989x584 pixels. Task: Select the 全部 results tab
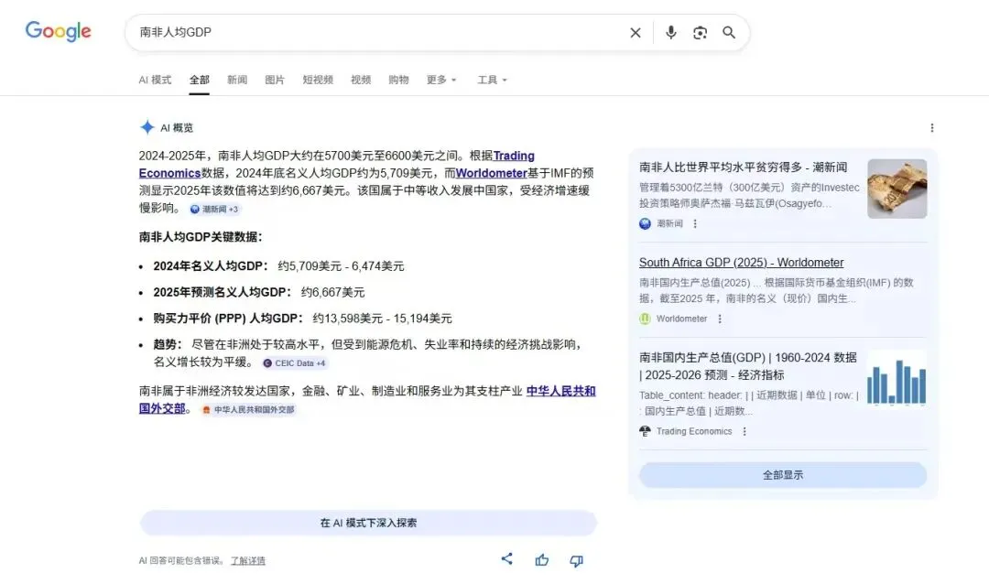pyautogui.click(x=200, y=80)
